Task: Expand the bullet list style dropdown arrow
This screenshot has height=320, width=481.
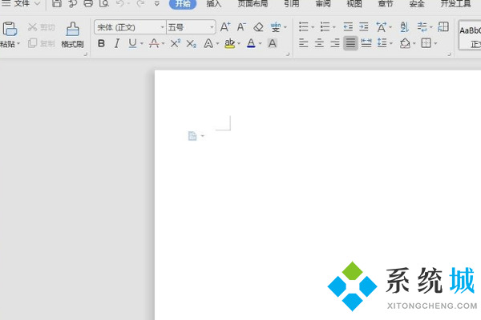Action: tap(313, 27)
